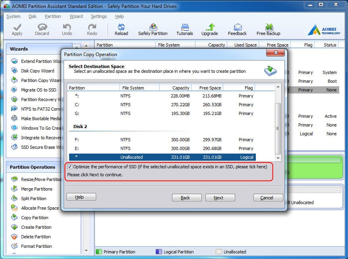The image size is (348, 259).
Task: Select Create Partition operation
Action: pos(31,227)
